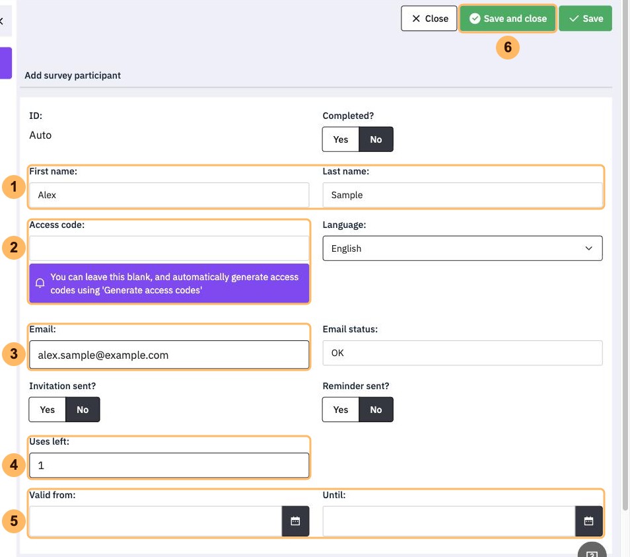Click the 'Add survey participant' heading
The width and height of the screenshot is (630, 557).
(x=73, y=75)
